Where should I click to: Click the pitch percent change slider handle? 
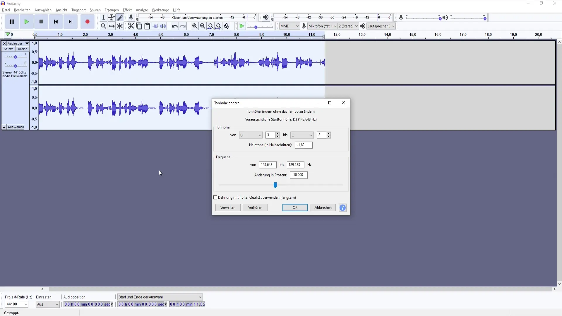pyautogui.click(x=275, y=185)
